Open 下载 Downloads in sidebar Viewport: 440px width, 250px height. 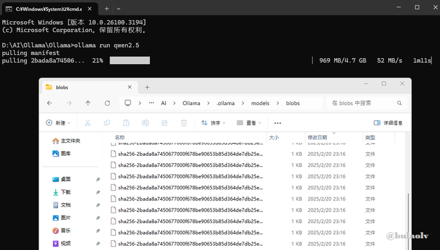pyautogui.click(x=62, y=192)
